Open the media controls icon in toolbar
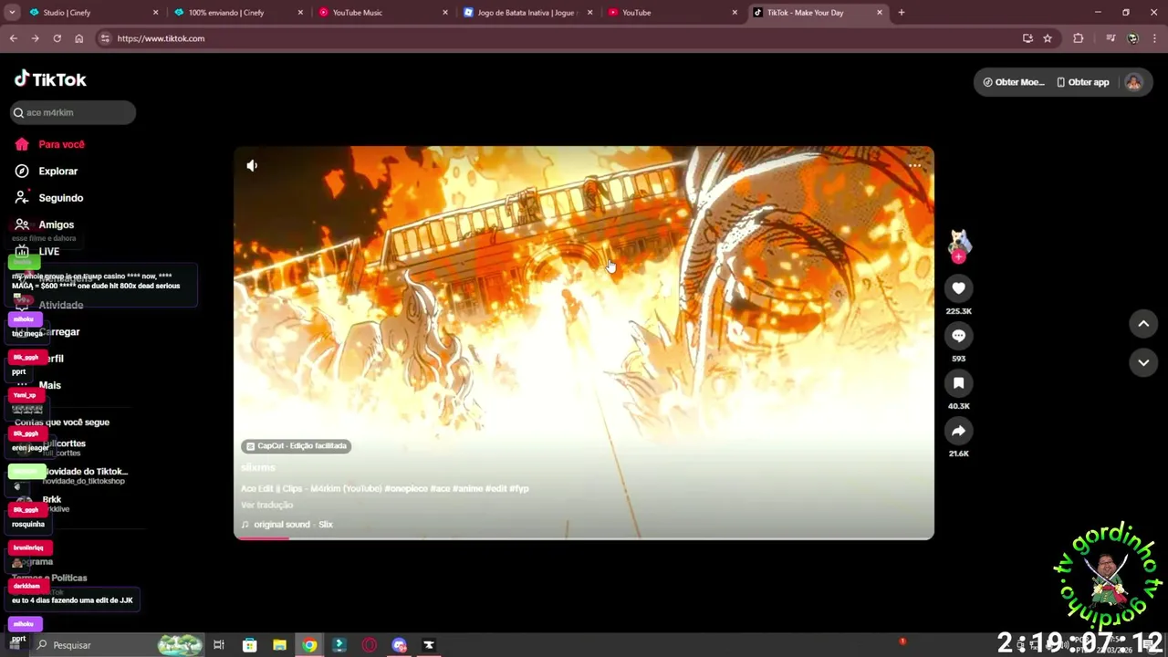This screenshot has width=1168, height=657. click(x=1111, y=38)
